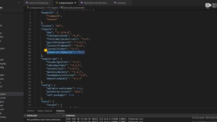Collapse the TERMINAL section chevron
The width and height of the screenshot is (217, 122).
(64, 116)
